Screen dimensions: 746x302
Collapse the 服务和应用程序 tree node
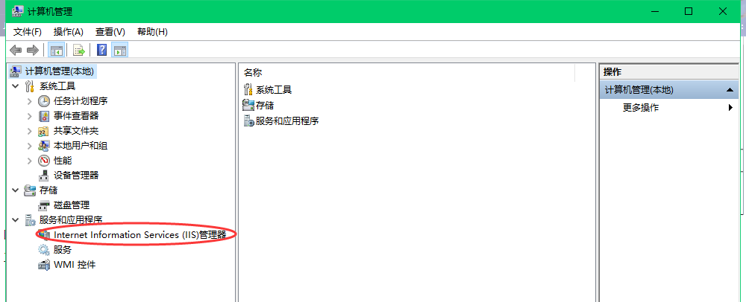click(16, 220)
